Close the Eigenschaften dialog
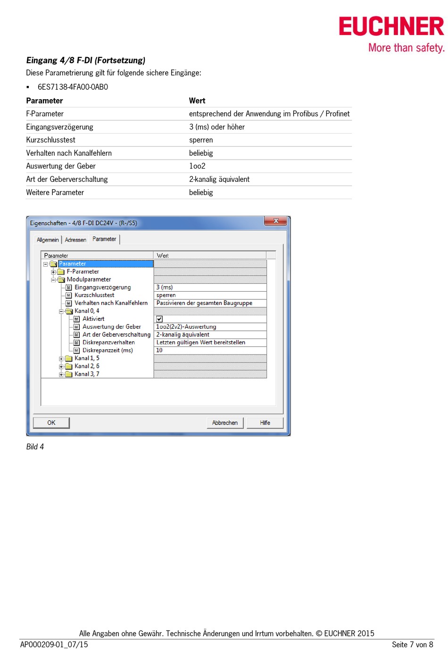 (276, 221)
